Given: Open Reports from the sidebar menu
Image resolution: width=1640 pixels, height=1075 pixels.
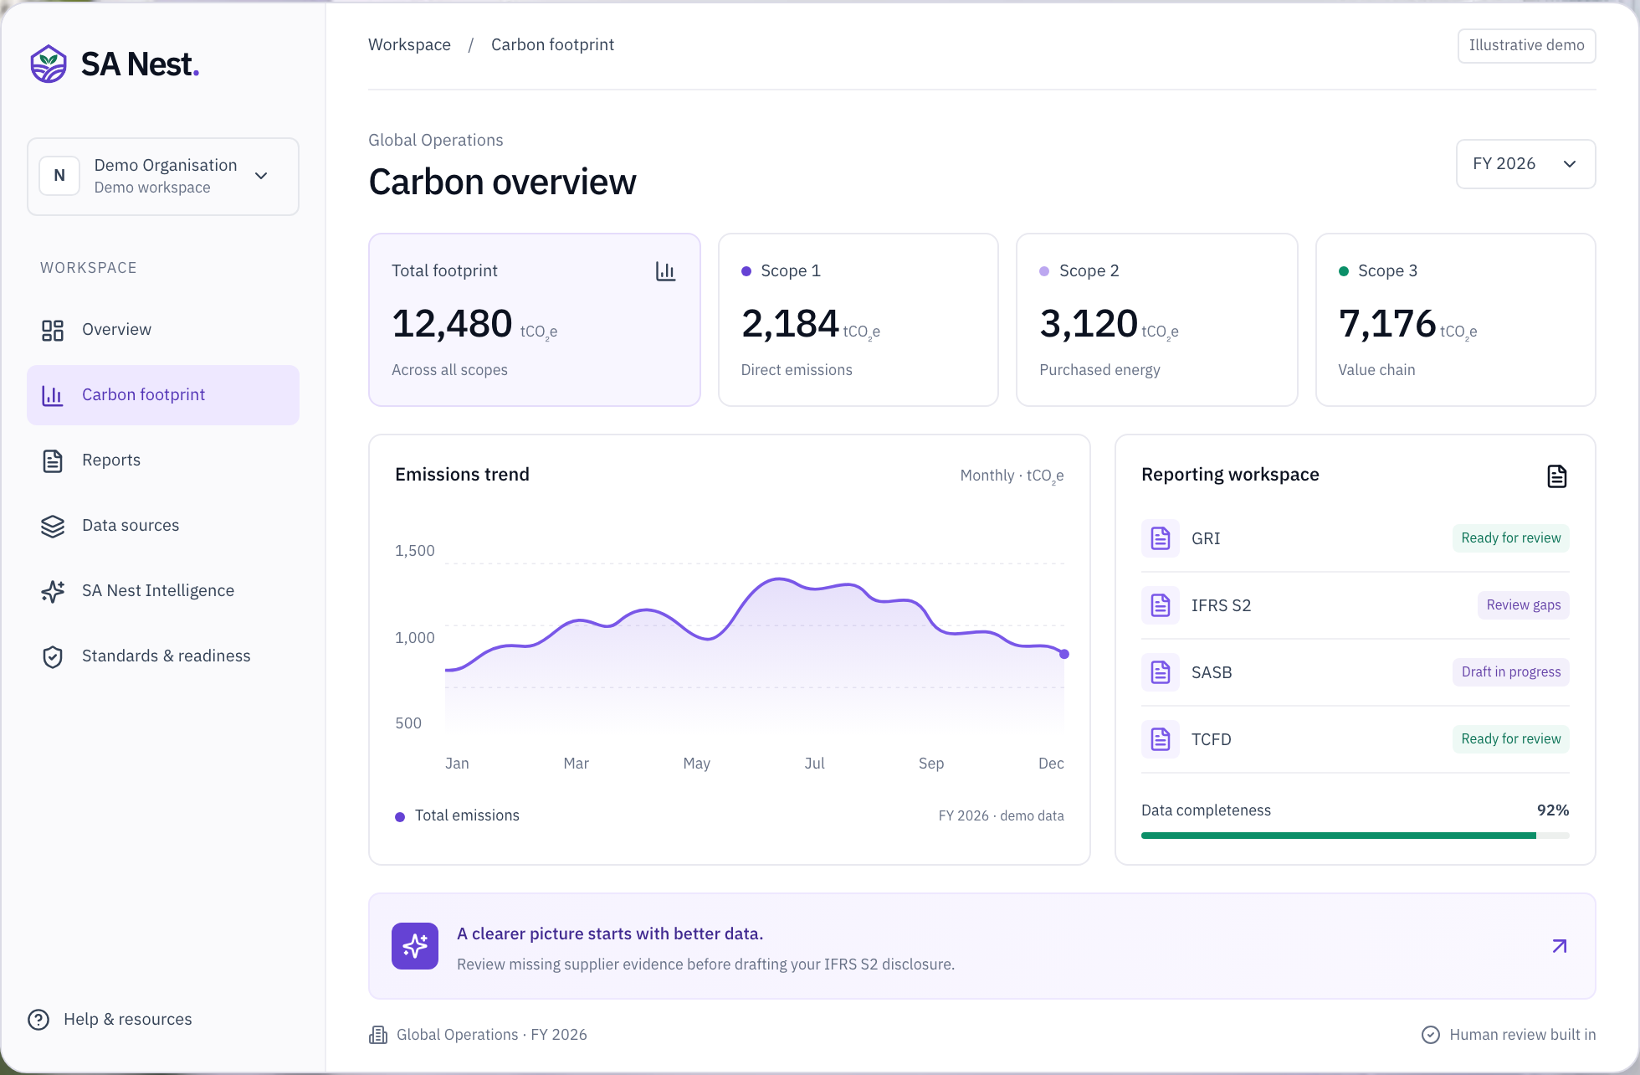Looking at the screenshot, I should pyautogui.click(x=163, y=460).
